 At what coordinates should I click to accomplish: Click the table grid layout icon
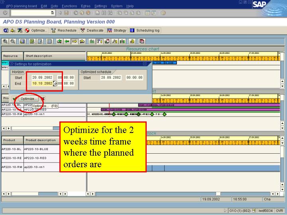49,41
